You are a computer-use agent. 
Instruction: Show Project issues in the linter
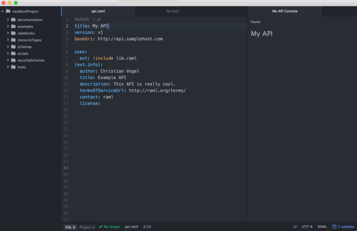click(87, 227)
